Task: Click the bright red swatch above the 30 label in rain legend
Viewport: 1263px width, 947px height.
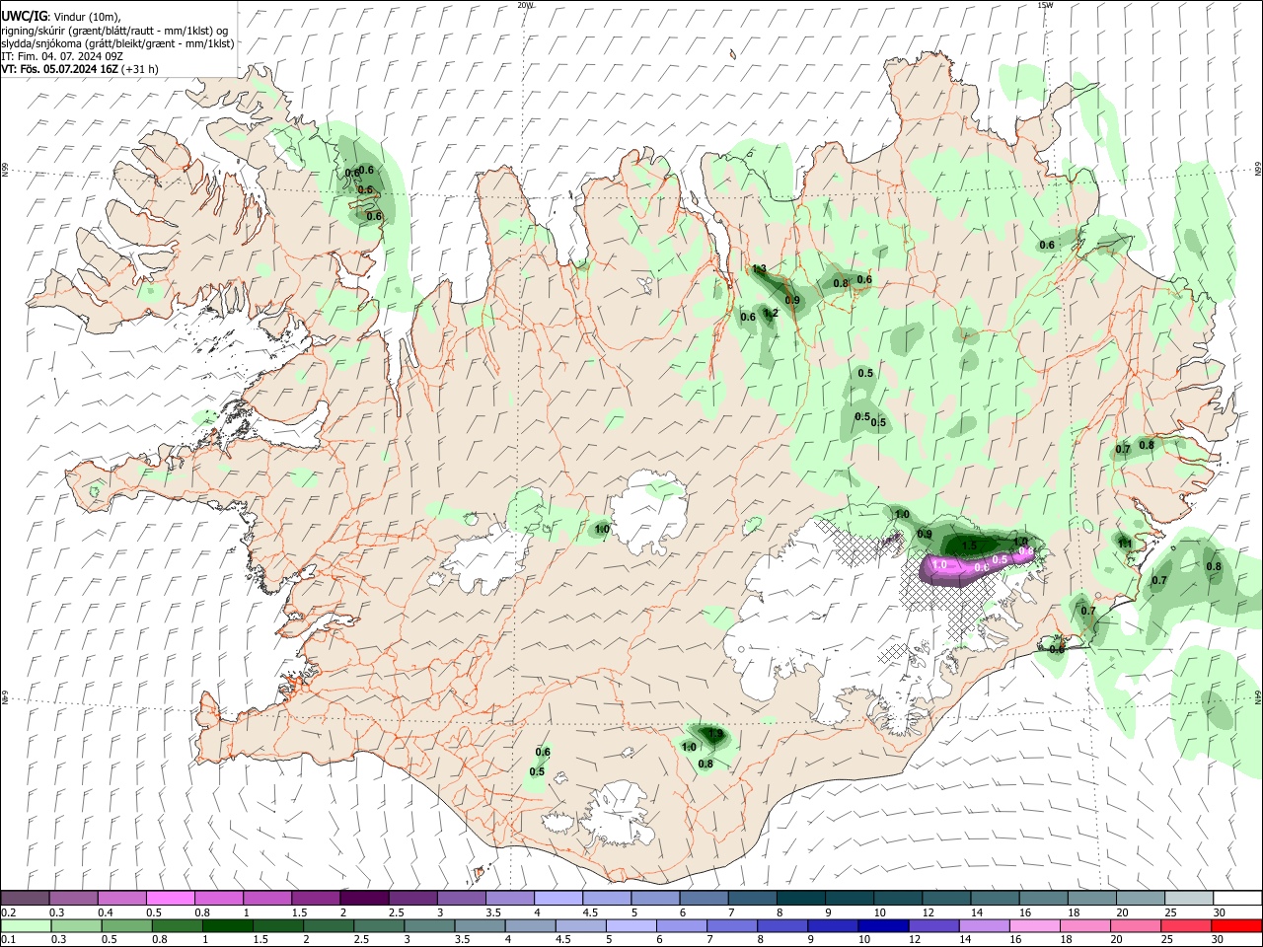Action: [x=1236, y=926]
